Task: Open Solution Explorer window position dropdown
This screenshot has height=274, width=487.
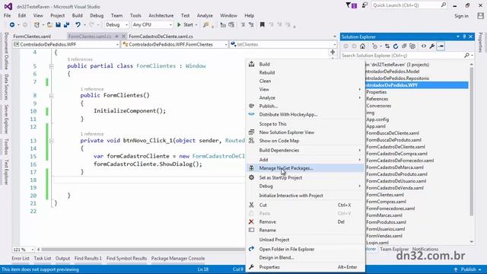Action: coord(458,37)
